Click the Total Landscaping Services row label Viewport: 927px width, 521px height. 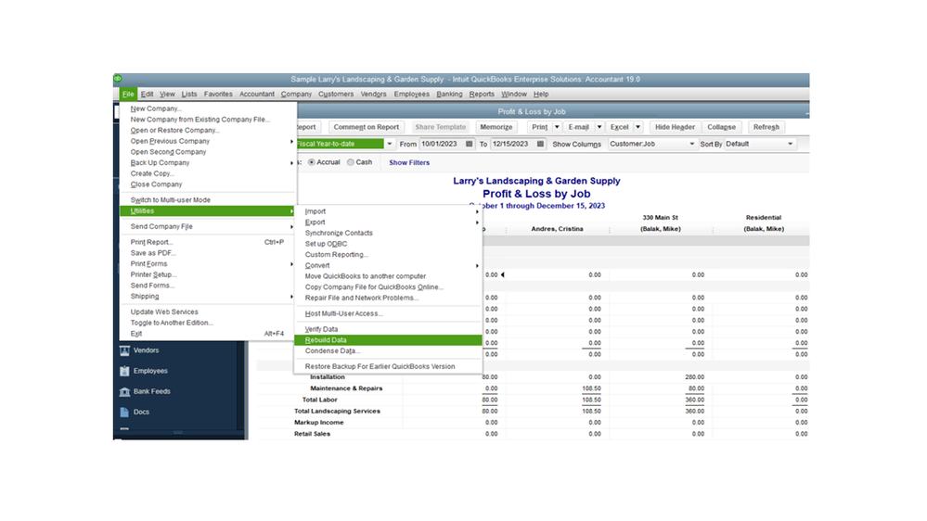click(337, 411)
